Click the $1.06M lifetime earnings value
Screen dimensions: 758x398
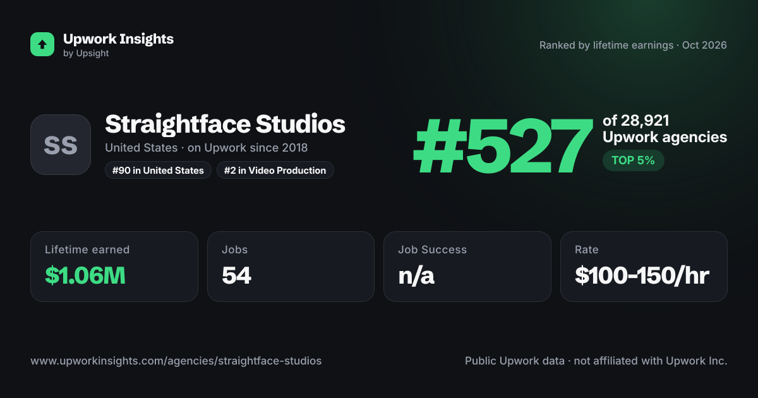[85, 275]
